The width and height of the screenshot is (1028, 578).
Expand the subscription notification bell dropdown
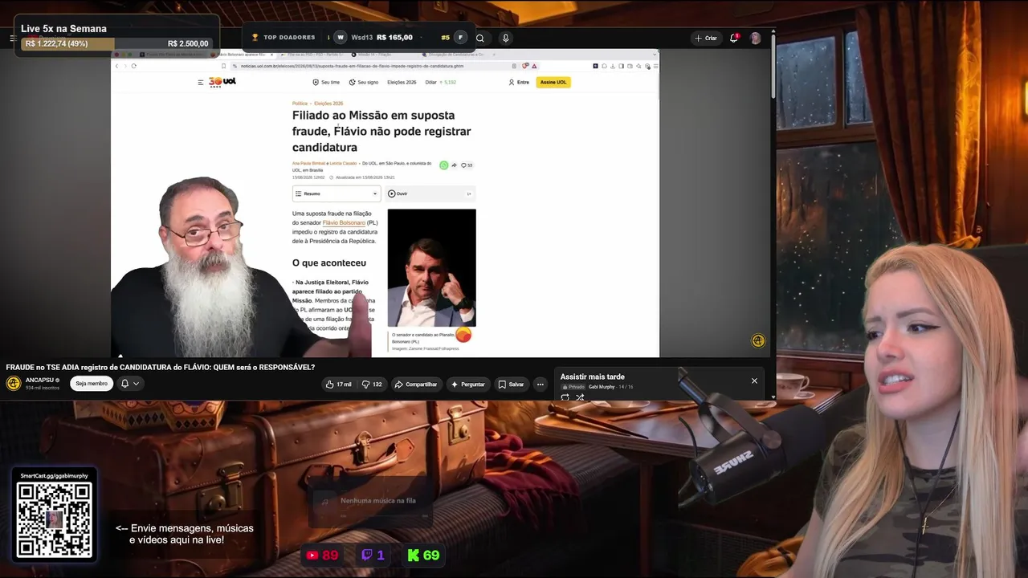point(130,384)
